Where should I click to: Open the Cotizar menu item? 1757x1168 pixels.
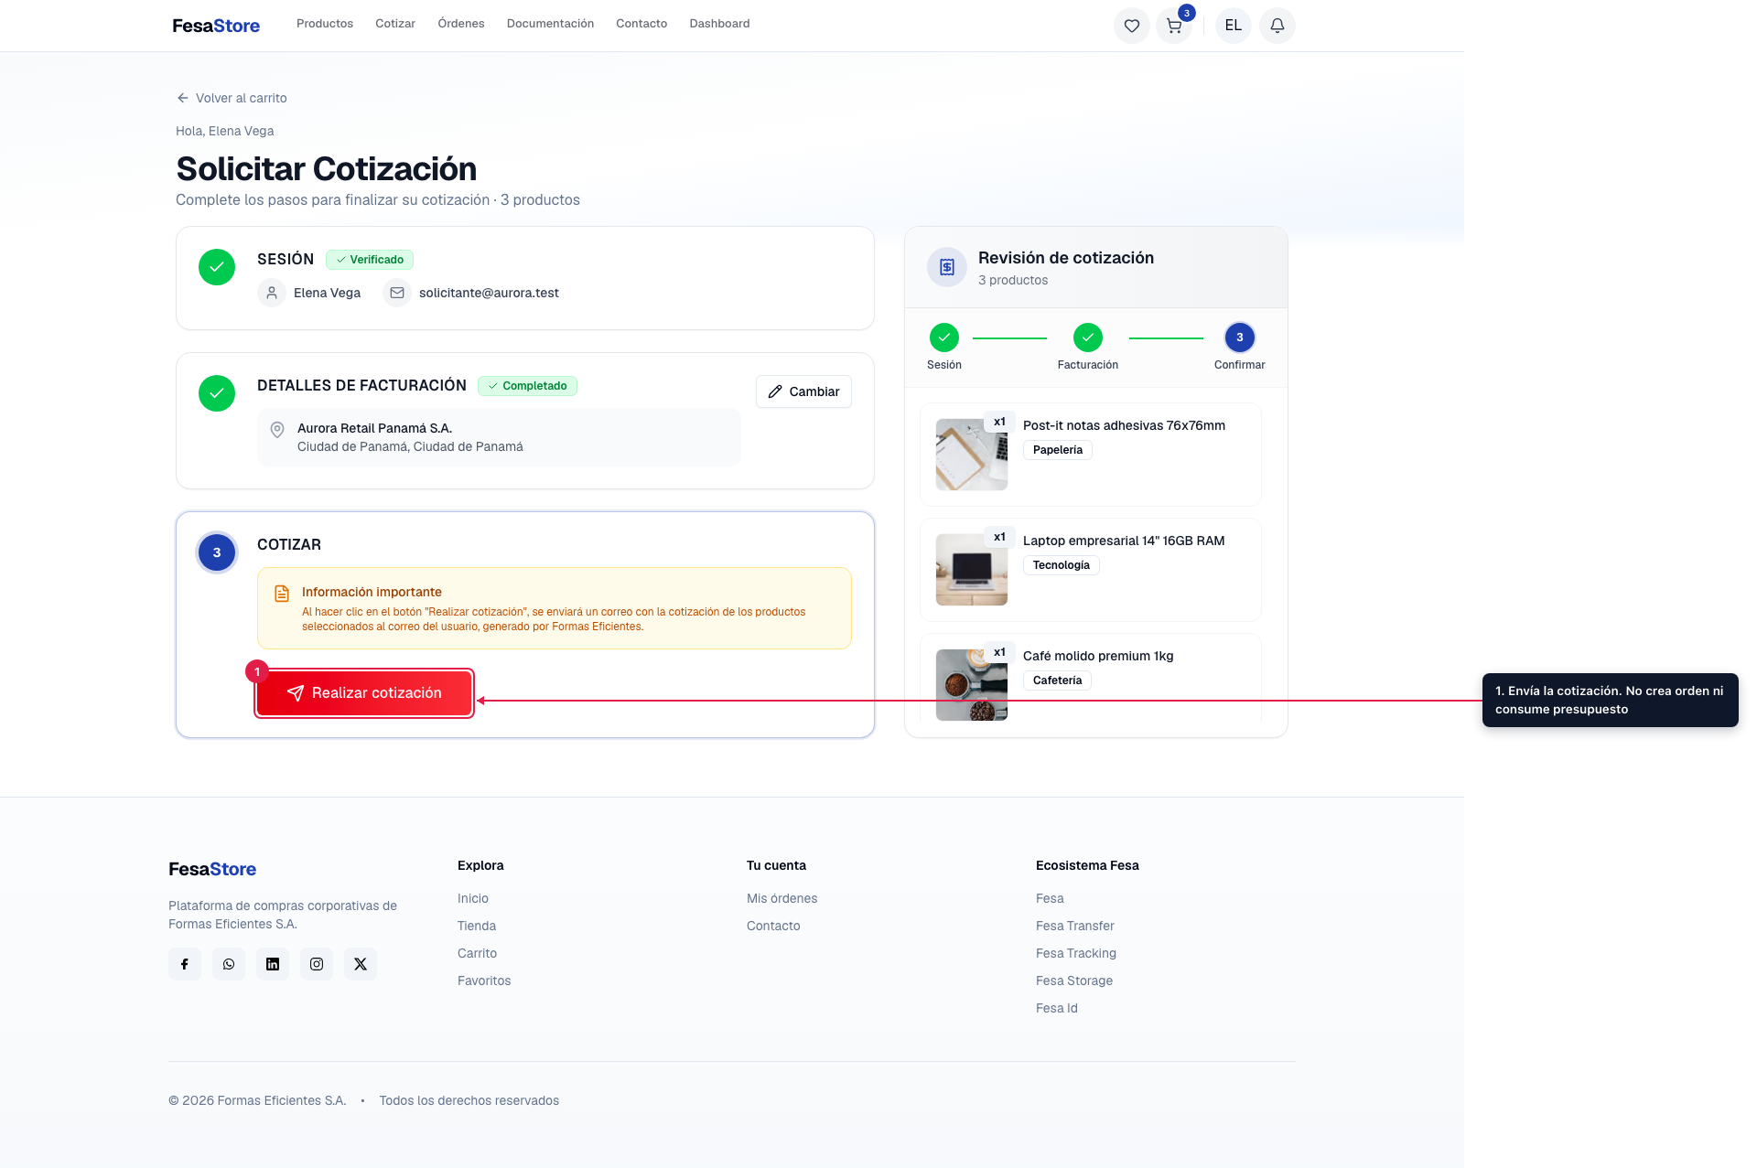coord(395,24)
